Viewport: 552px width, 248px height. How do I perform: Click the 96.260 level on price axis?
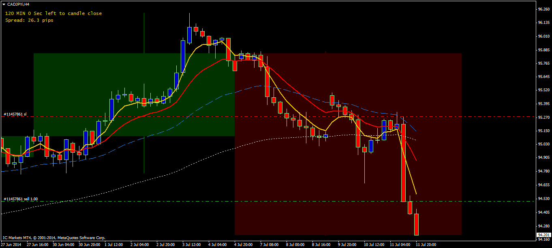(x=543, y=9)
